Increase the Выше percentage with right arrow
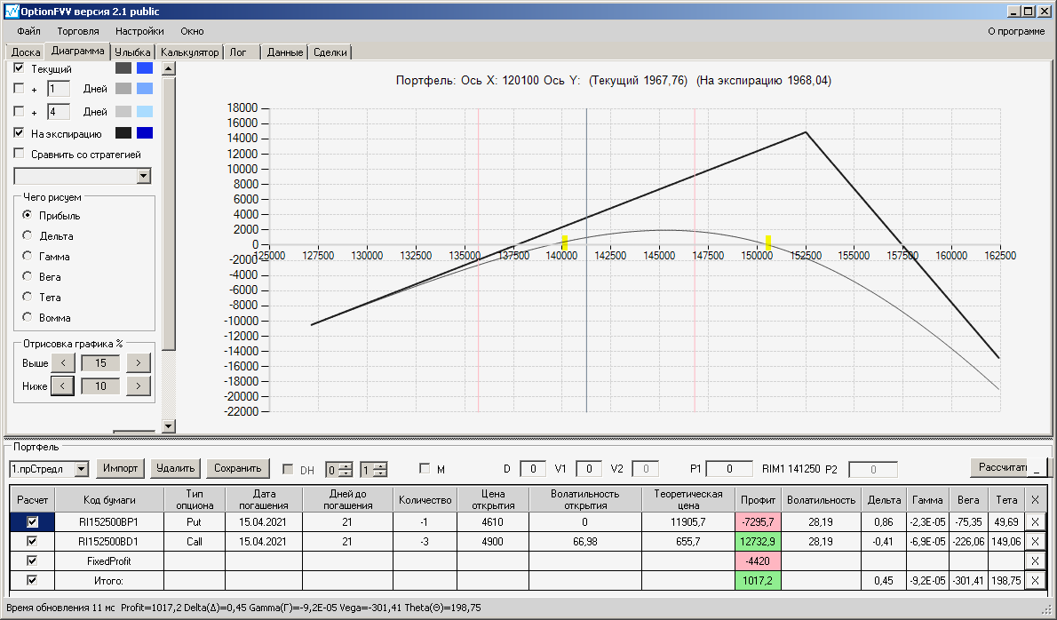Viewport: 1057px width, 620px height. [139, 362]
